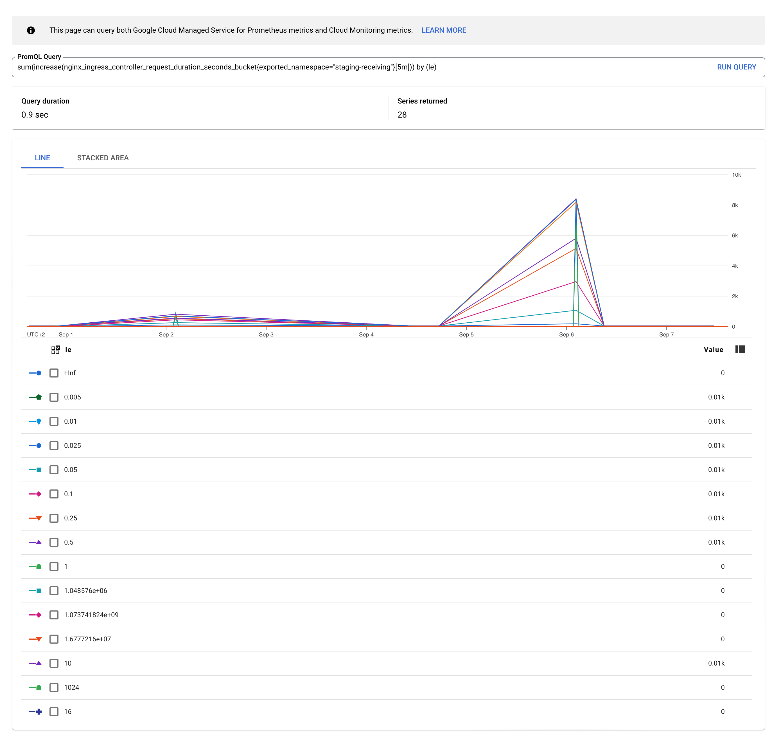Viewport: 772px width, 755px height.
Task: Click the info icon in the notice banner
Action: tap(31, 30)
